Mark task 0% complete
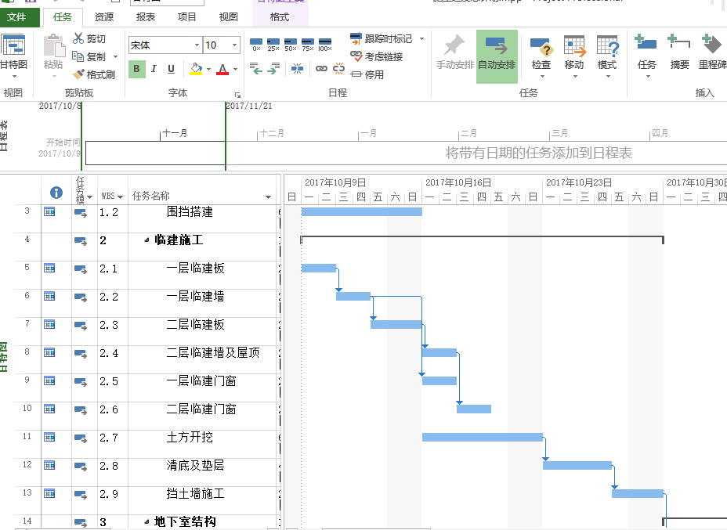Image resolution: width=727 pixels, height=530 pixels. point(256,45)
